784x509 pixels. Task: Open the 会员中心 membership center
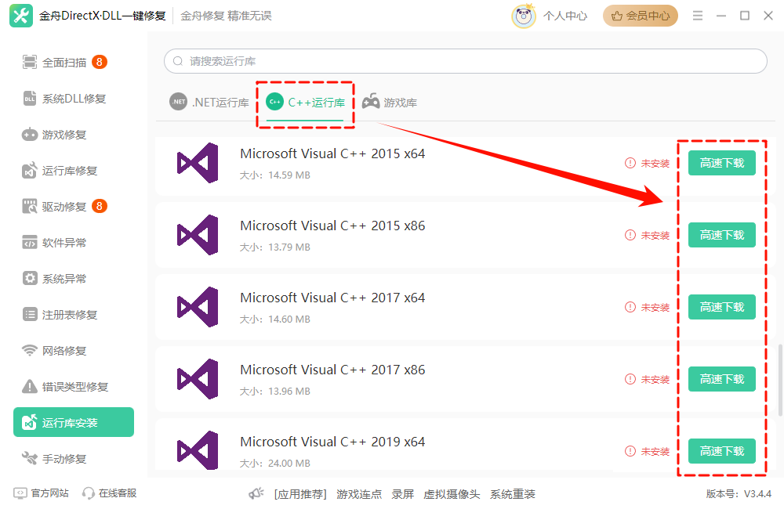click(x=640, y=15)
